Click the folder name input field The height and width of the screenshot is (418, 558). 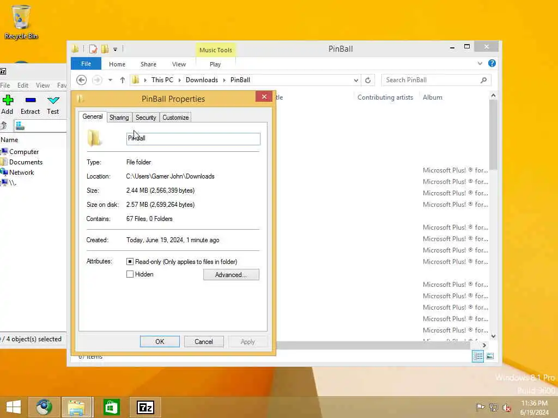coord(193,139)
